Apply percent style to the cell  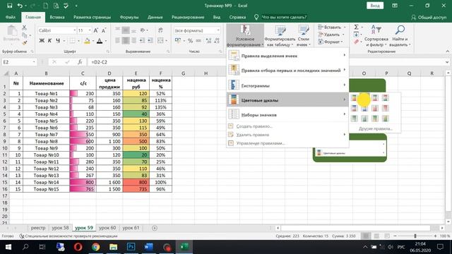[x=190, y=41]
